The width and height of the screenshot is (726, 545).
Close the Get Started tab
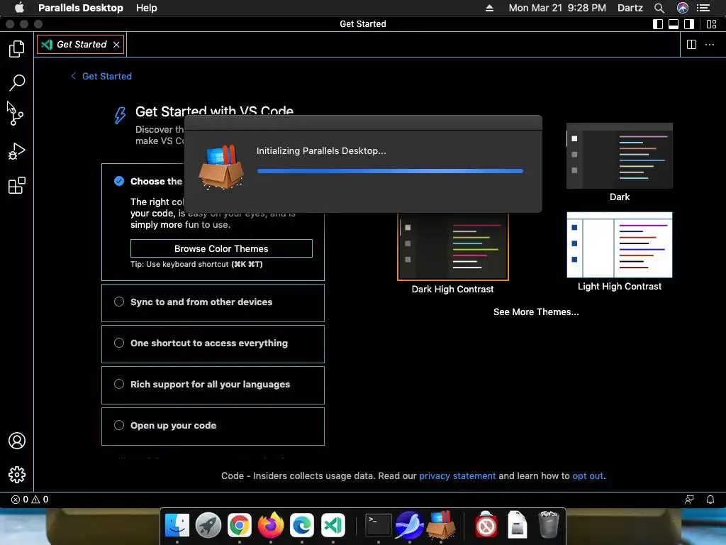pyautogui.click(x=116, y=45)
